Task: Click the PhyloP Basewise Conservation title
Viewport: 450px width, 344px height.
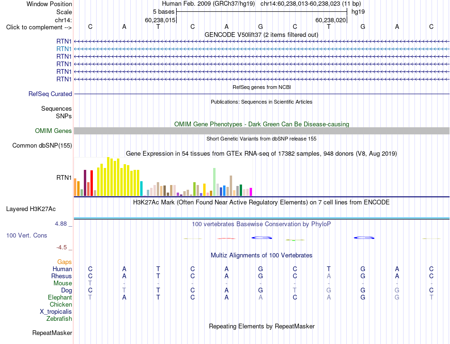Action: [261, 224]
